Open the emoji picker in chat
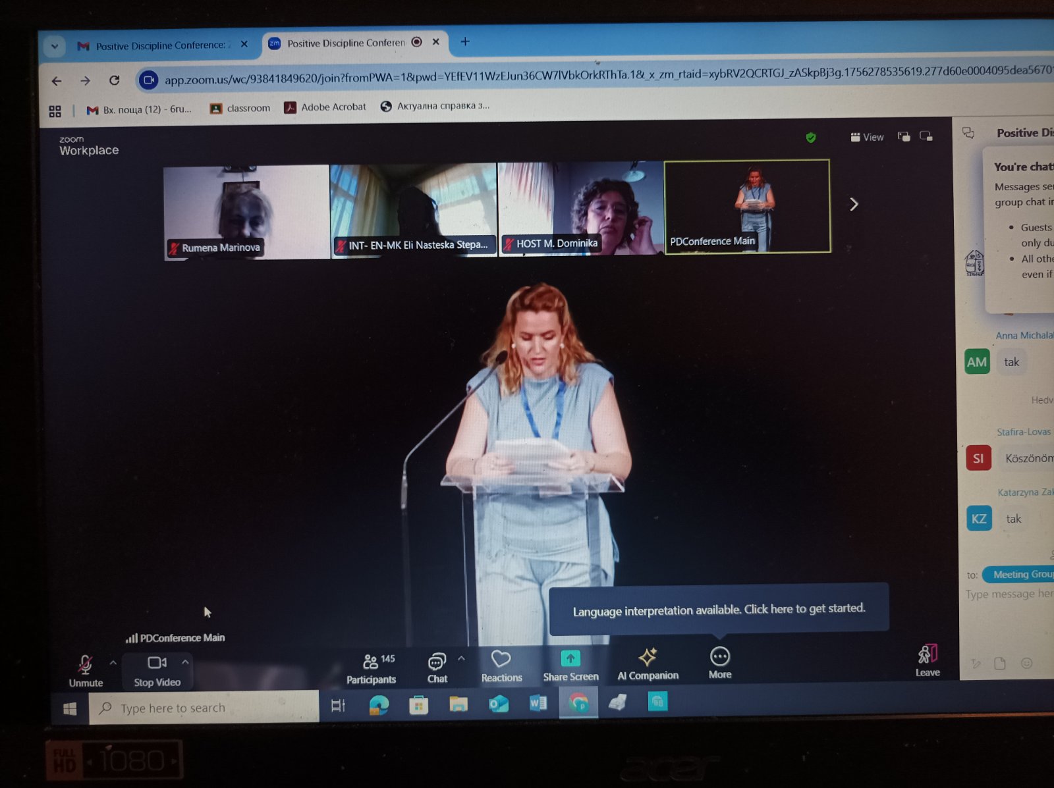The image size is (1054, 788). click(1026, 663)
